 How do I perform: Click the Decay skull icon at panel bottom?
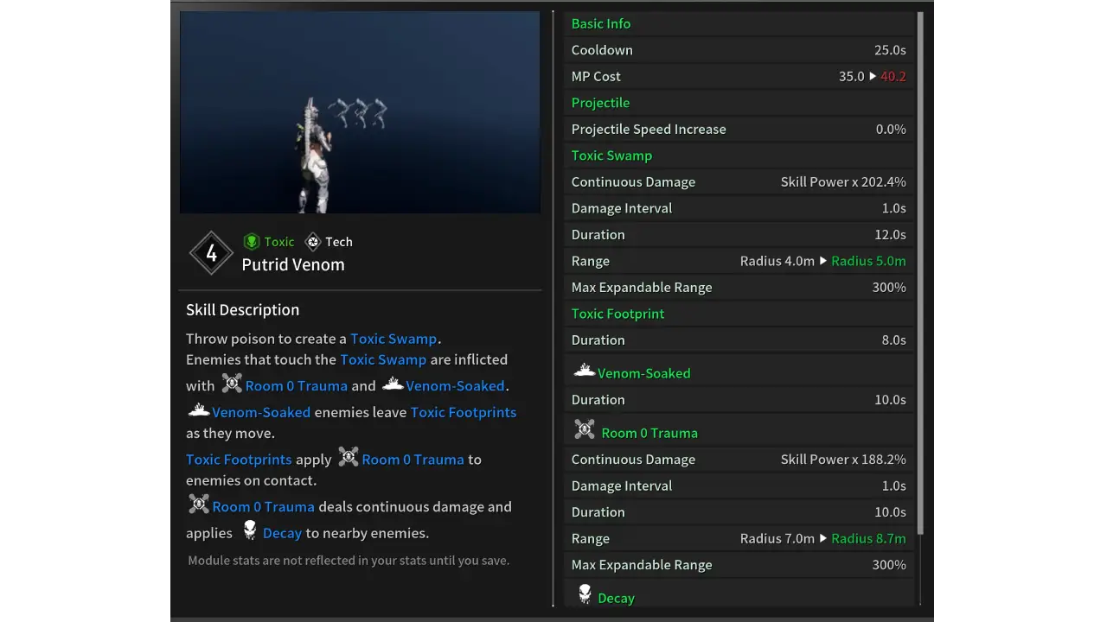585,594
